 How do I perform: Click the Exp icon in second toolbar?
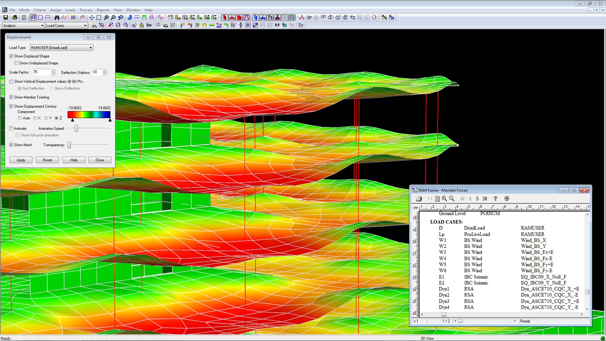(149, 25)
